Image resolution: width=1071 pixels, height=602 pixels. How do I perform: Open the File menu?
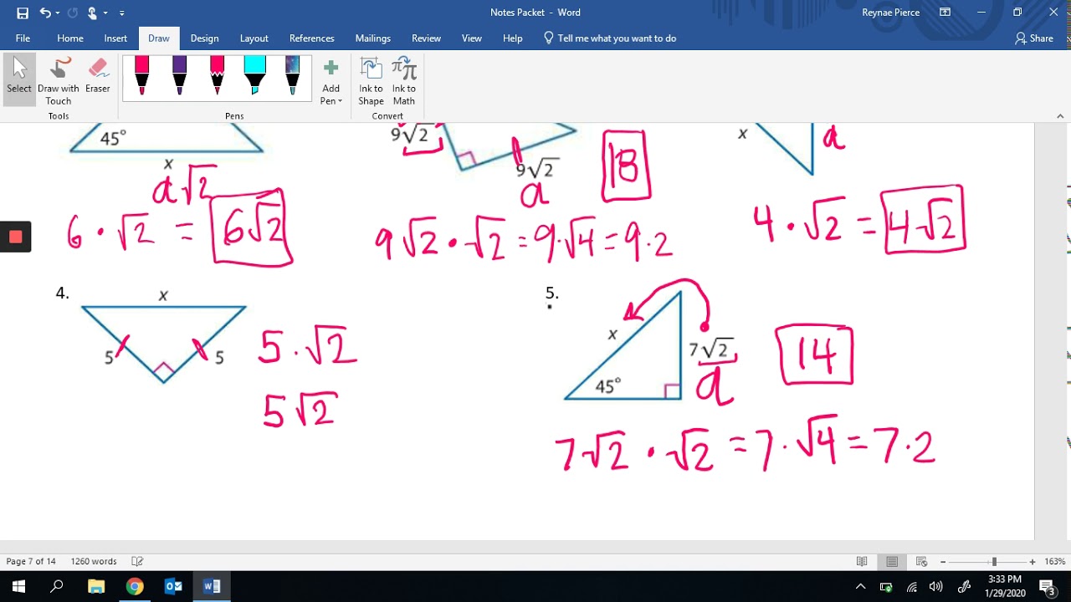(23, 38)
